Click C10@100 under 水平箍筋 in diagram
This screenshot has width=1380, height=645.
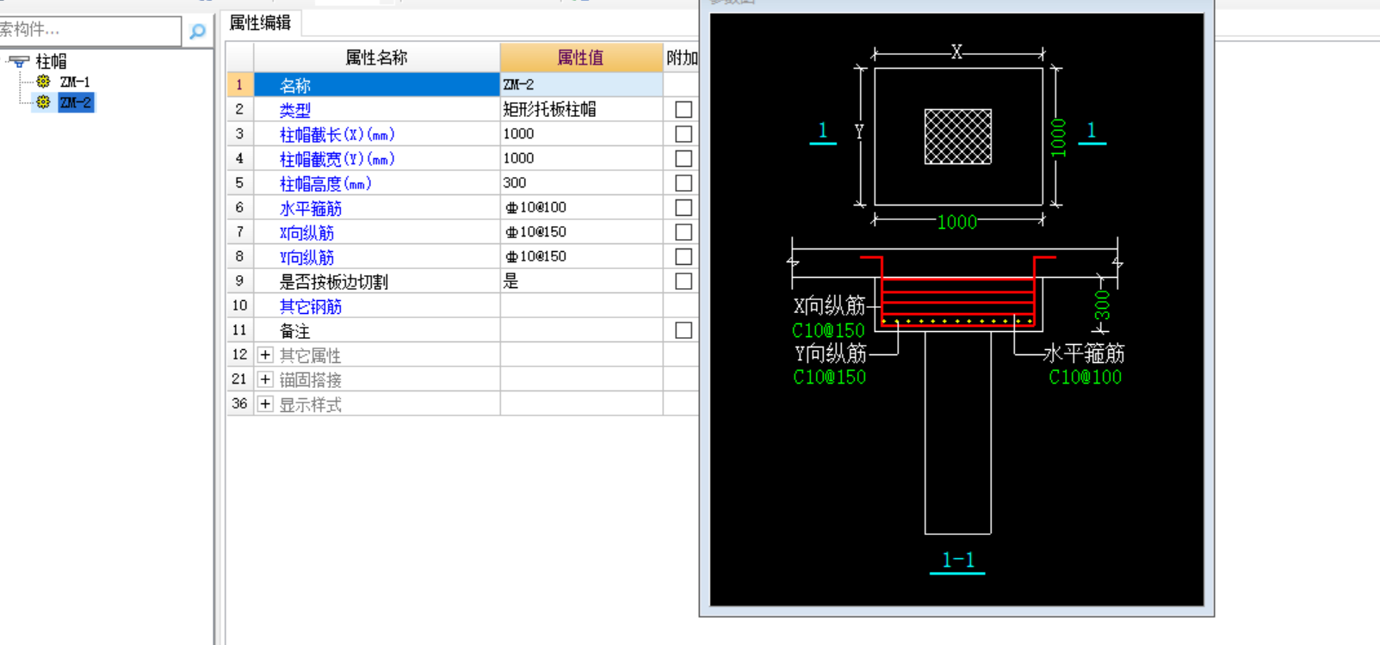[x=1085, y=377]
